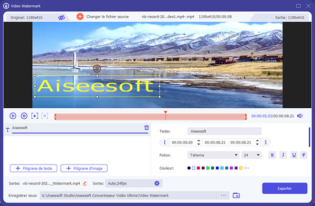Screen dimensions: 315x206
Task: Set start time with left bracket button
Action: click(165, 142)
